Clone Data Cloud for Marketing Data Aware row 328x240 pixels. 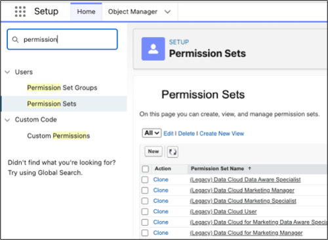pyautogui.click(x=161, y=222)
